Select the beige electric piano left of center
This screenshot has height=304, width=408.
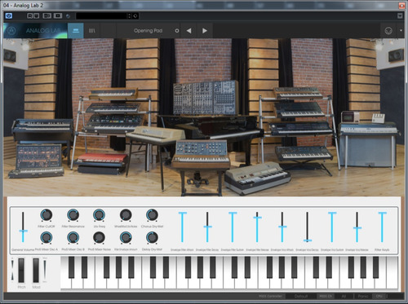155,134
